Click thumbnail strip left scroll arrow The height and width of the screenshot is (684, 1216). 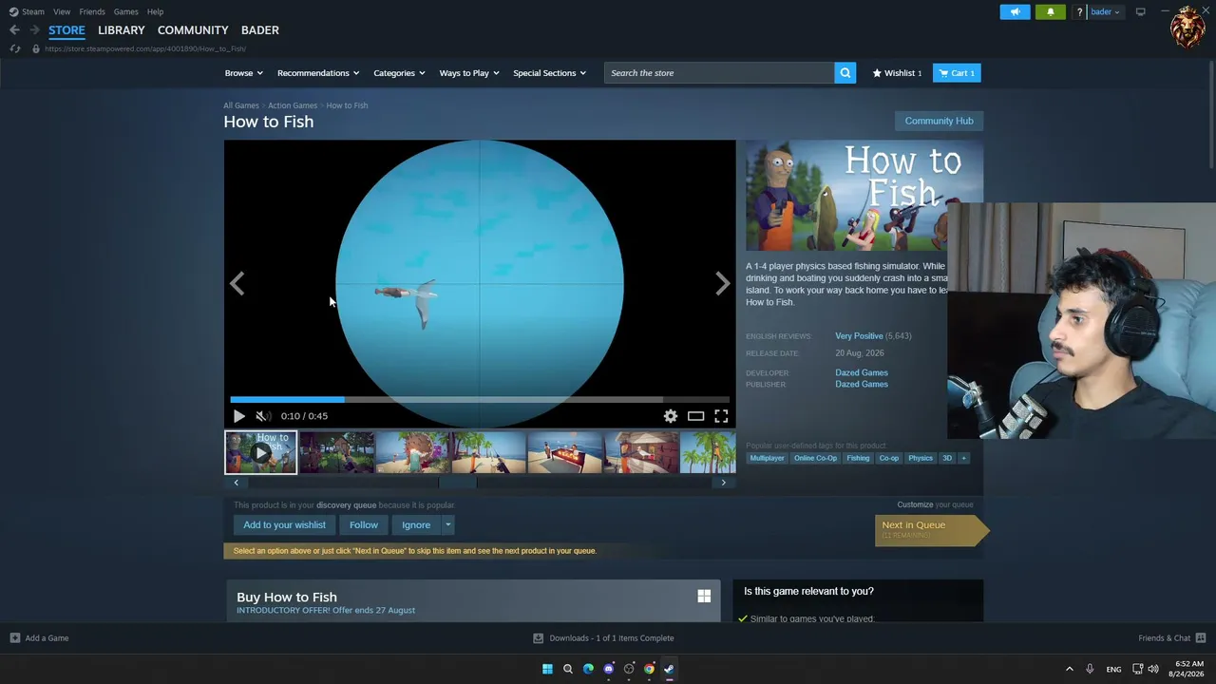pos(237,483)
